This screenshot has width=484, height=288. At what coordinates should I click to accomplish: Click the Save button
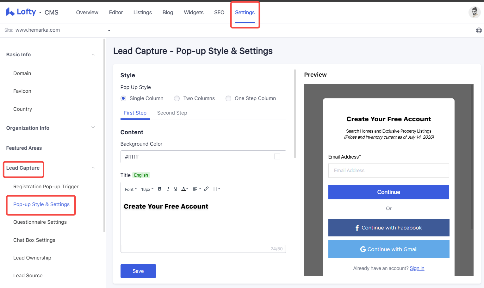(138, 271)
